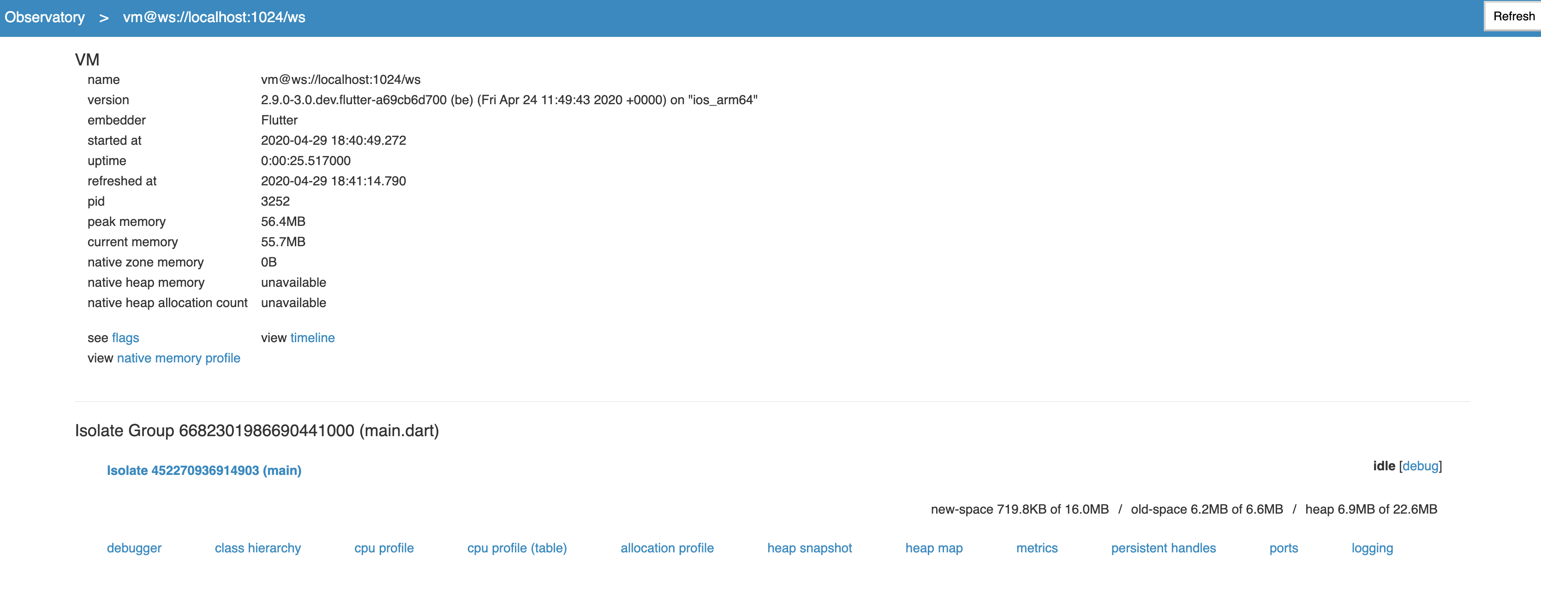The image size is (1541, 592).
Task: Open the debugger link
Action: point(134,548)
